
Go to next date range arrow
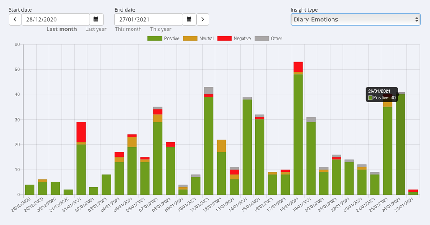203,19
